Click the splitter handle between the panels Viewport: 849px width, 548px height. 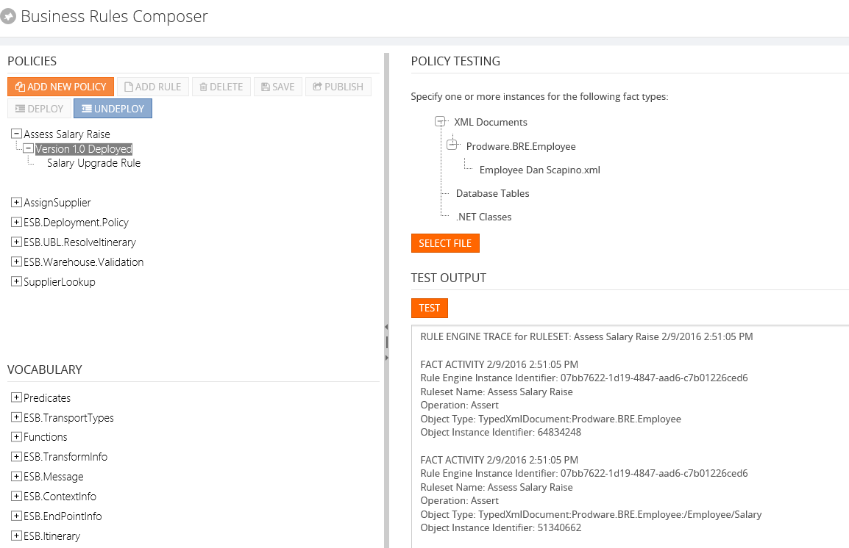click(x=387, y=342)
